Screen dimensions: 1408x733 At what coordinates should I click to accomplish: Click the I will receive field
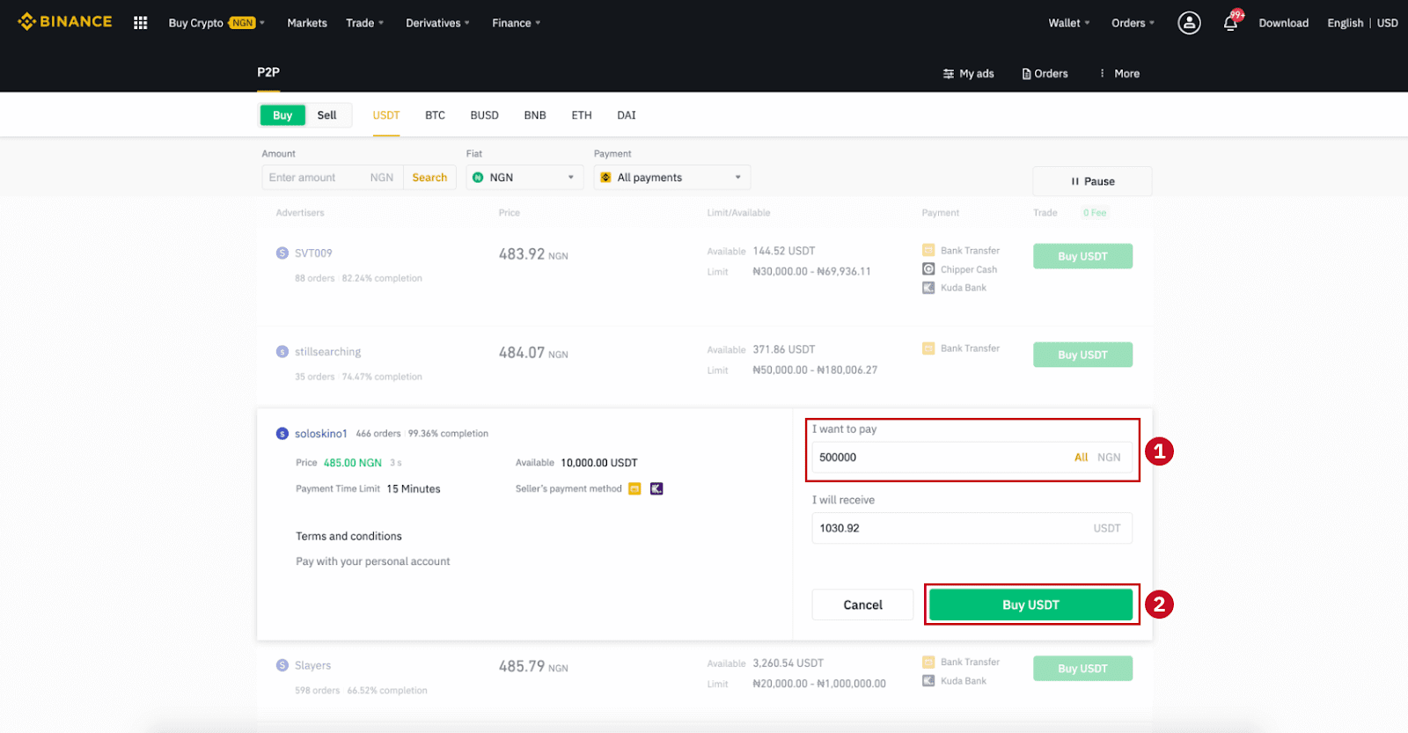[972, 528]
